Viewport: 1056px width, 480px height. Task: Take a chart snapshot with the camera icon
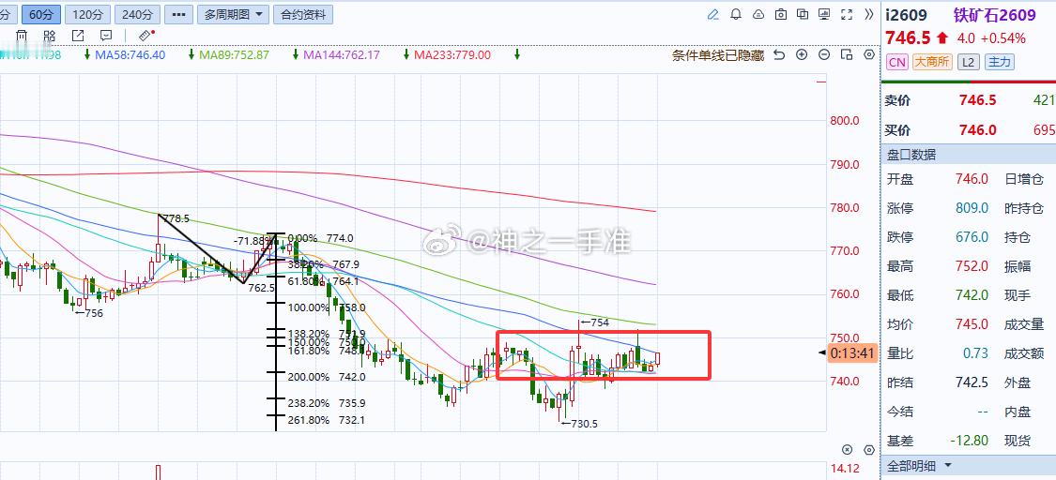[x=781, y=14]
